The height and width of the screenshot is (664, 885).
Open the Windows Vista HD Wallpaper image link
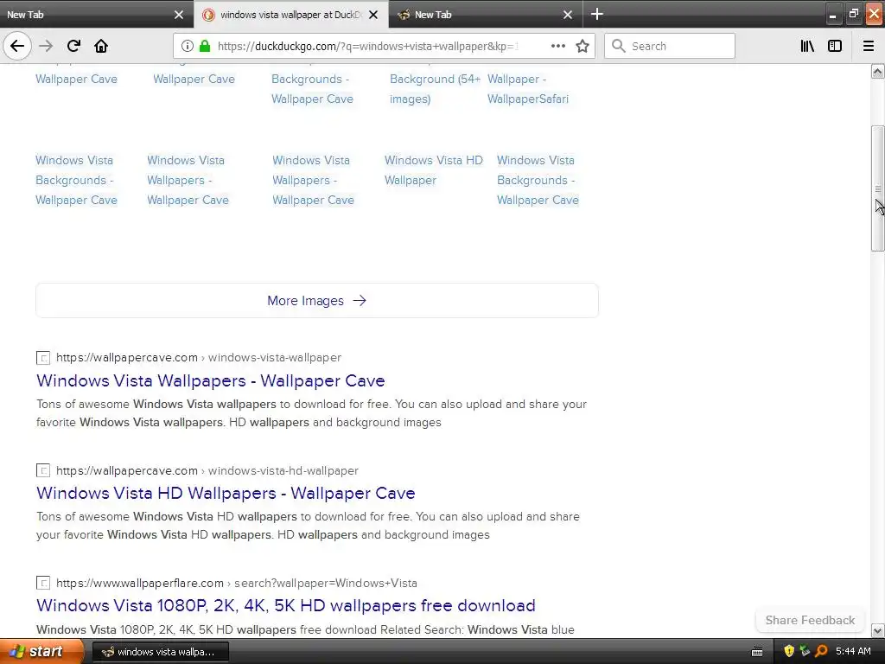point(434,170)
